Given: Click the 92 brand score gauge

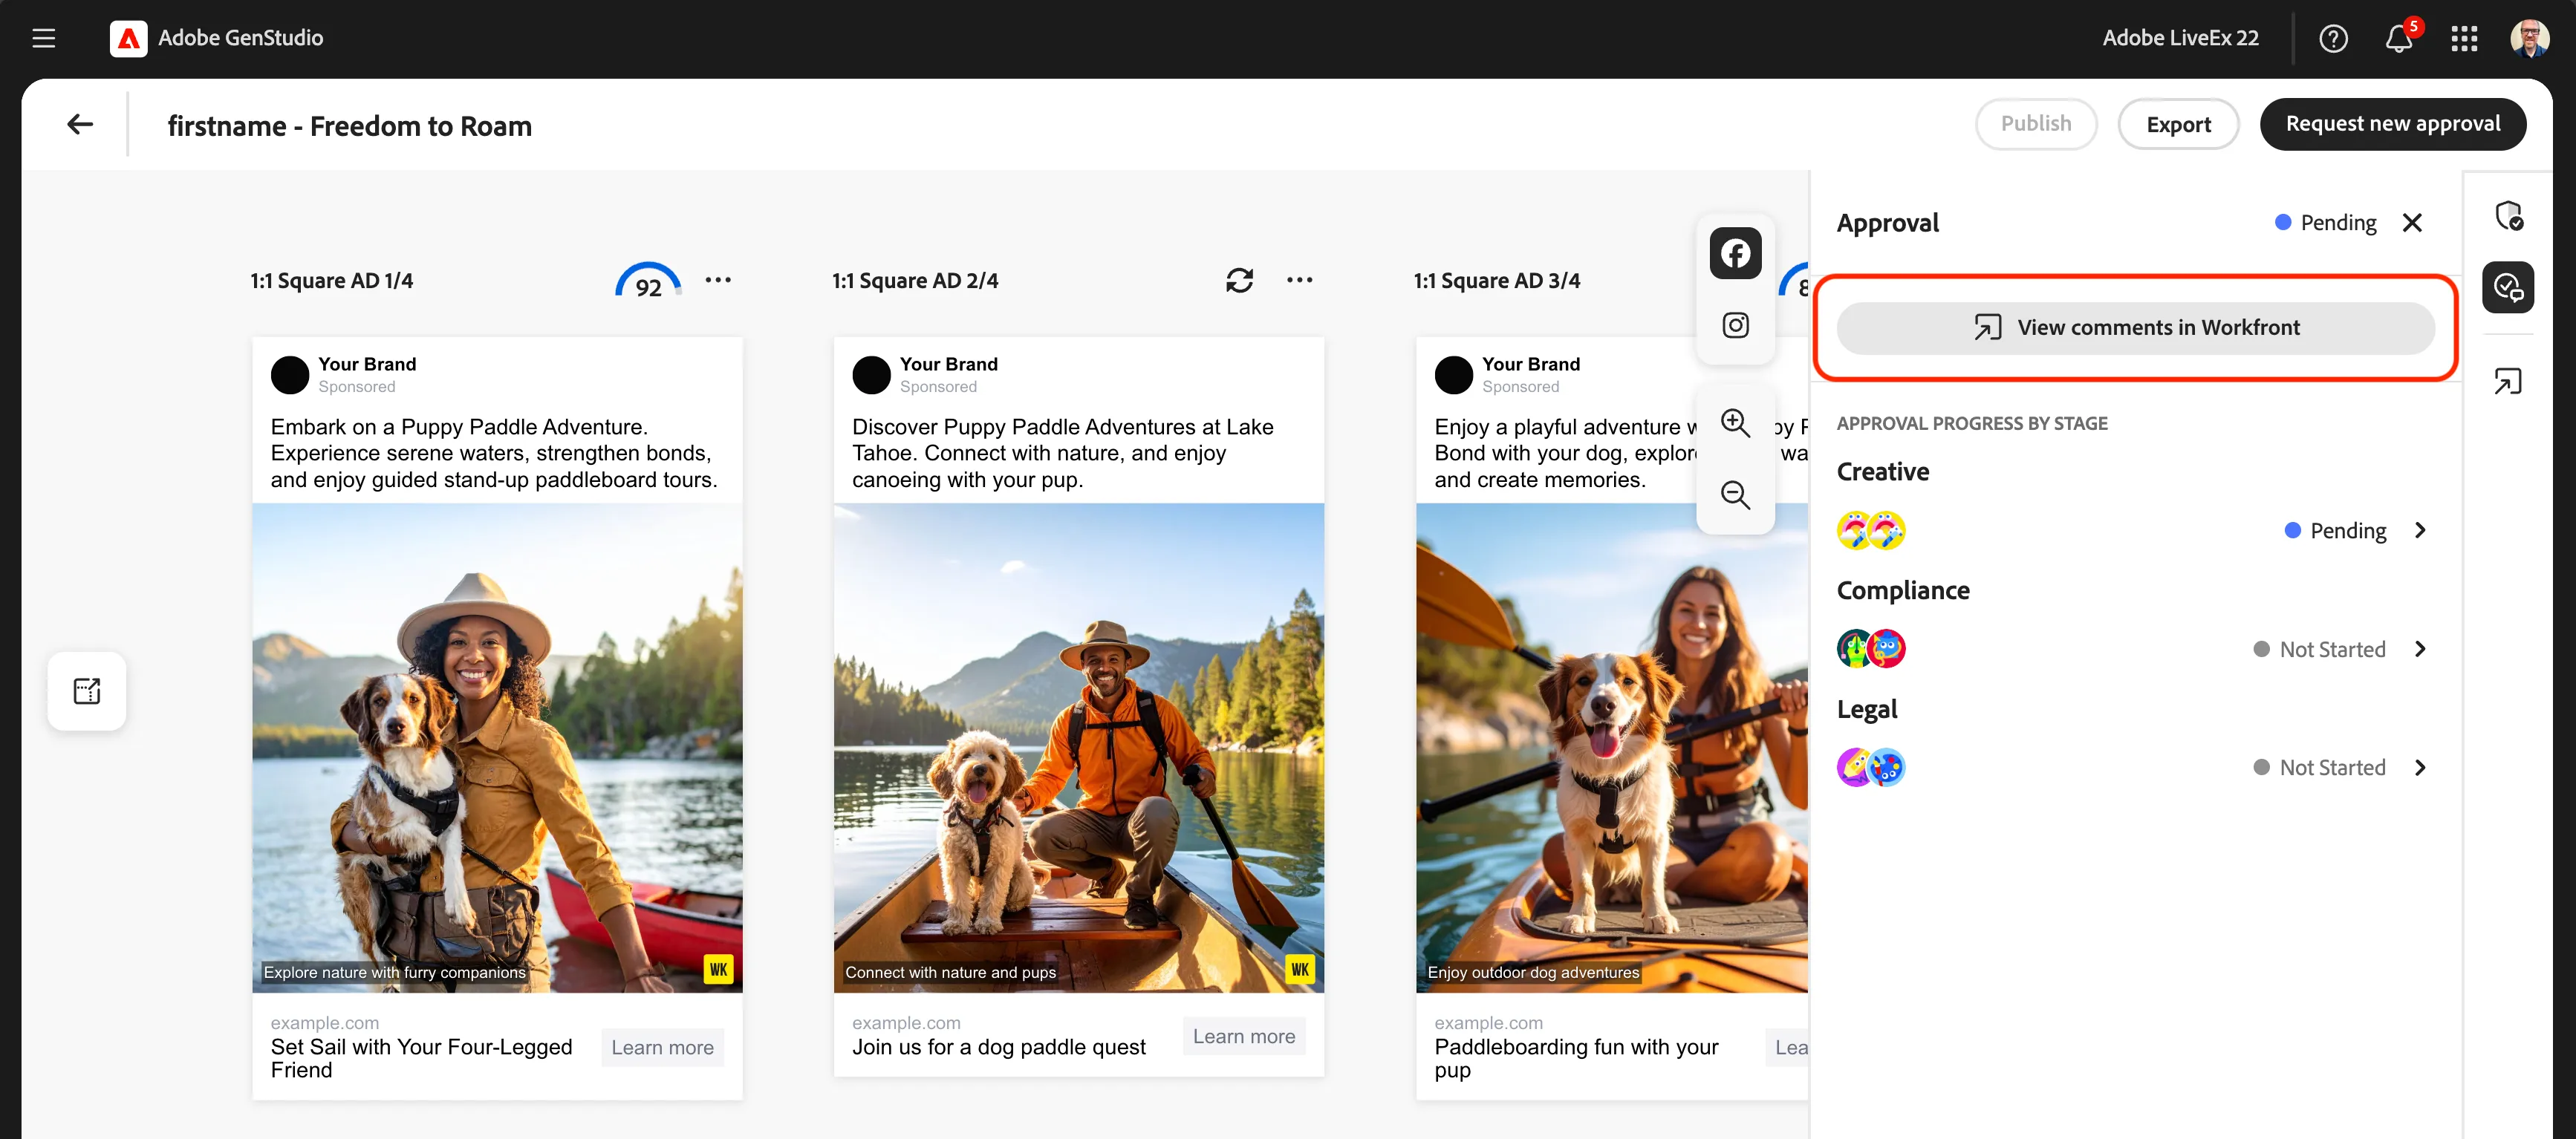Looking at the screenshot, I should 648,281.
